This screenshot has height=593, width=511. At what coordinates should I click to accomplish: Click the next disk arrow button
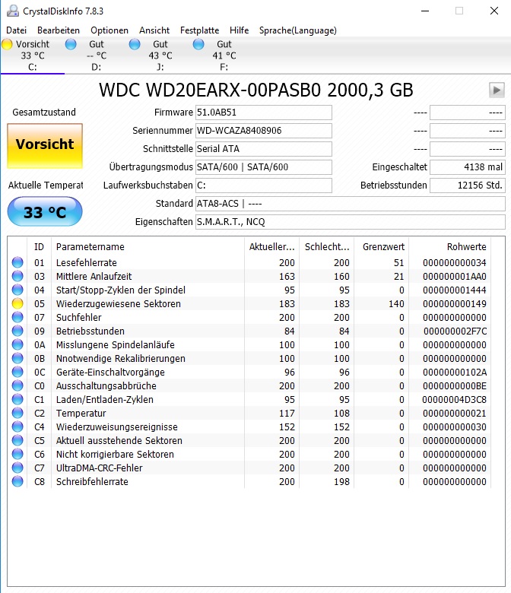pos(497,90)
